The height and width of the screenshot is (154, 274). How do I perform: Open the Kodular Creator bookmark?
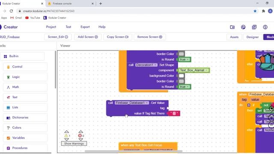(x=55, y=18)
